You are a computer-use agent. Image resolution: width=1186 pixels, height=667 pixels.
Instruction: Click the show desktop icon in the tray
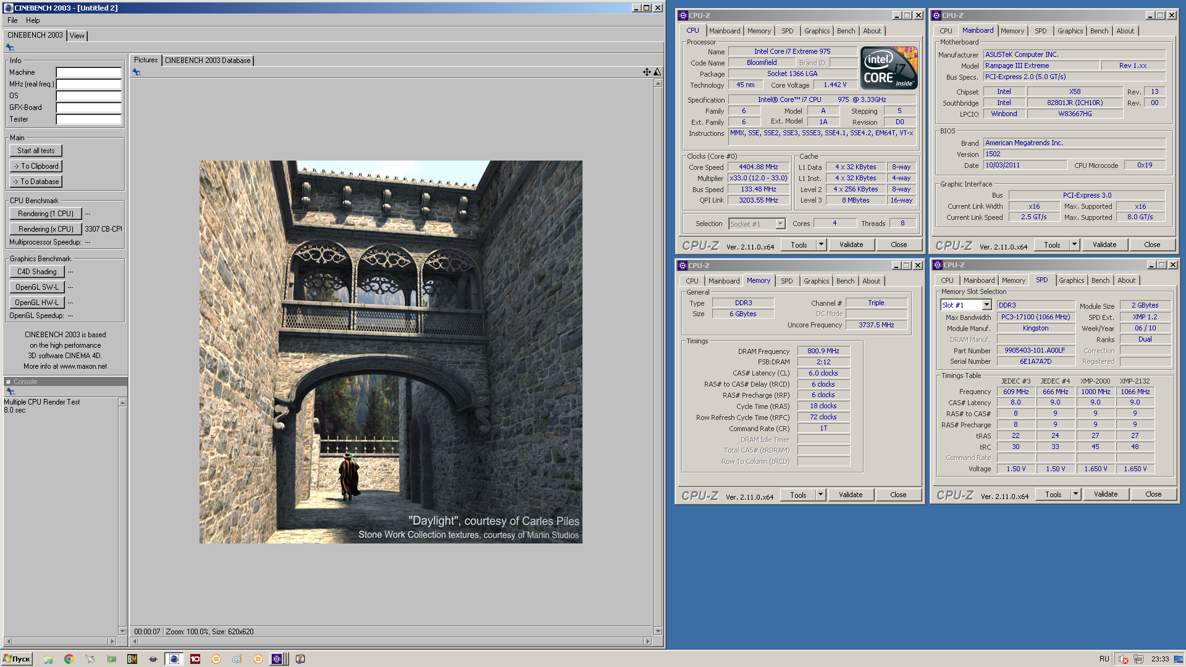pos(1179,659)
